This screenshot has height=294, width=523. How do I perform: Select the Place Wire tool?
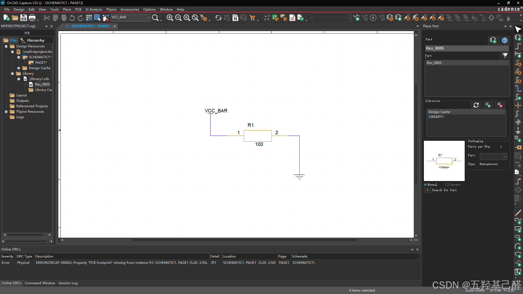tap(518, 46)
